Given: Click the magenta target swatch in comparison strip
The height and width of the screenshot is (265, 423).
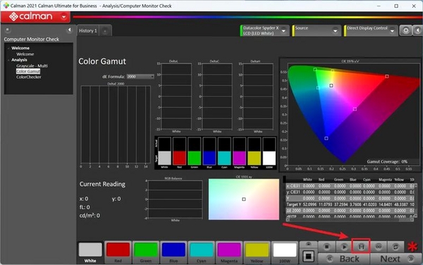Looking at the screenshot, I should pos(239,158).
